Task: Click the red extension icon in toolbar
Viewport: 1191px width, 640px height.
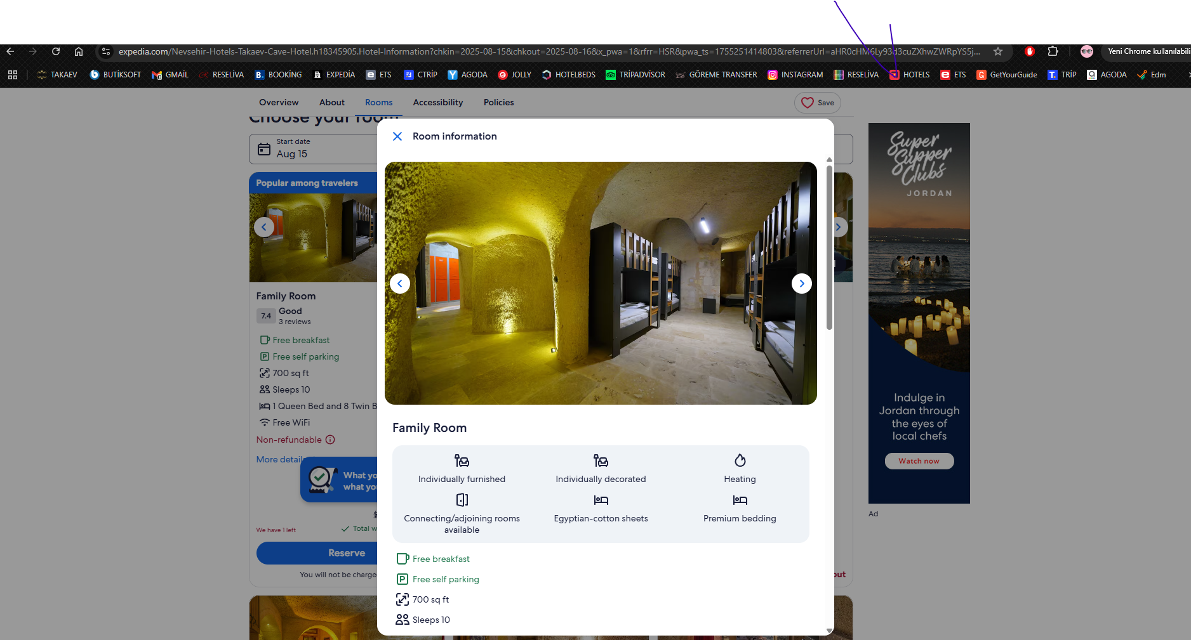Action: pyautogui.click(x=1030, y=51)
